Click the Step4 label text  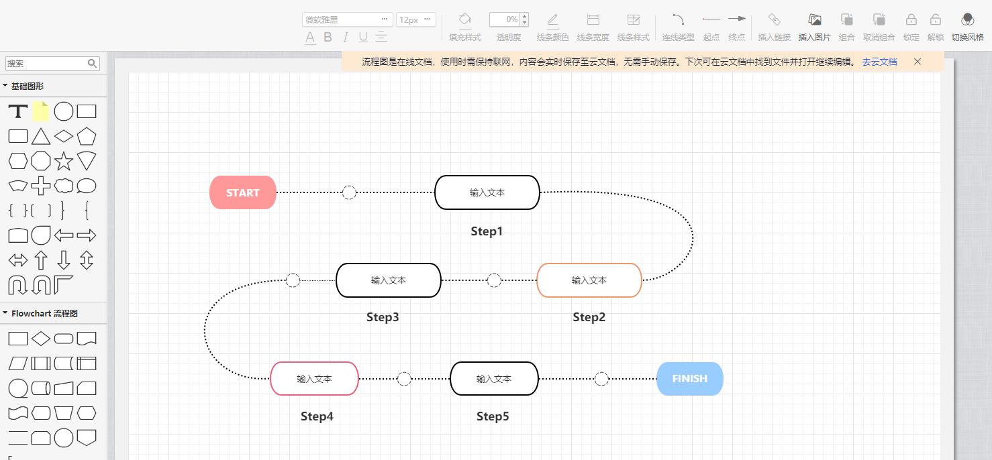317,416
